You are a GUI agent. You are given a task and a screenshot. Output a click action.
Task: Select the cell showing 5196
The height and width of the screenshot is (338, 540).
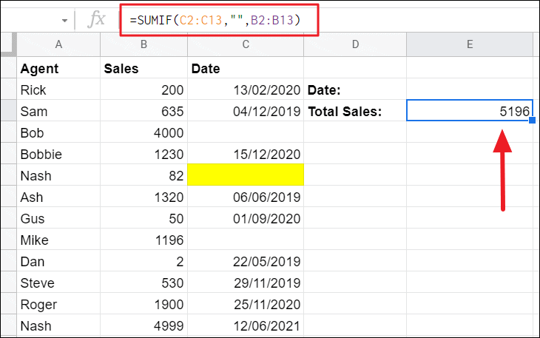[469, 112]
